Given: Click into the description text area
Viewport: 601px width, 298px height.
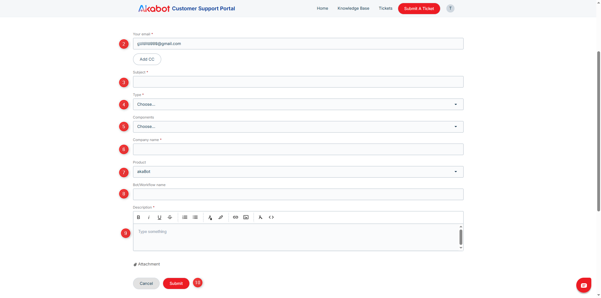Looking at the screenshot, I should click(296, 237).
